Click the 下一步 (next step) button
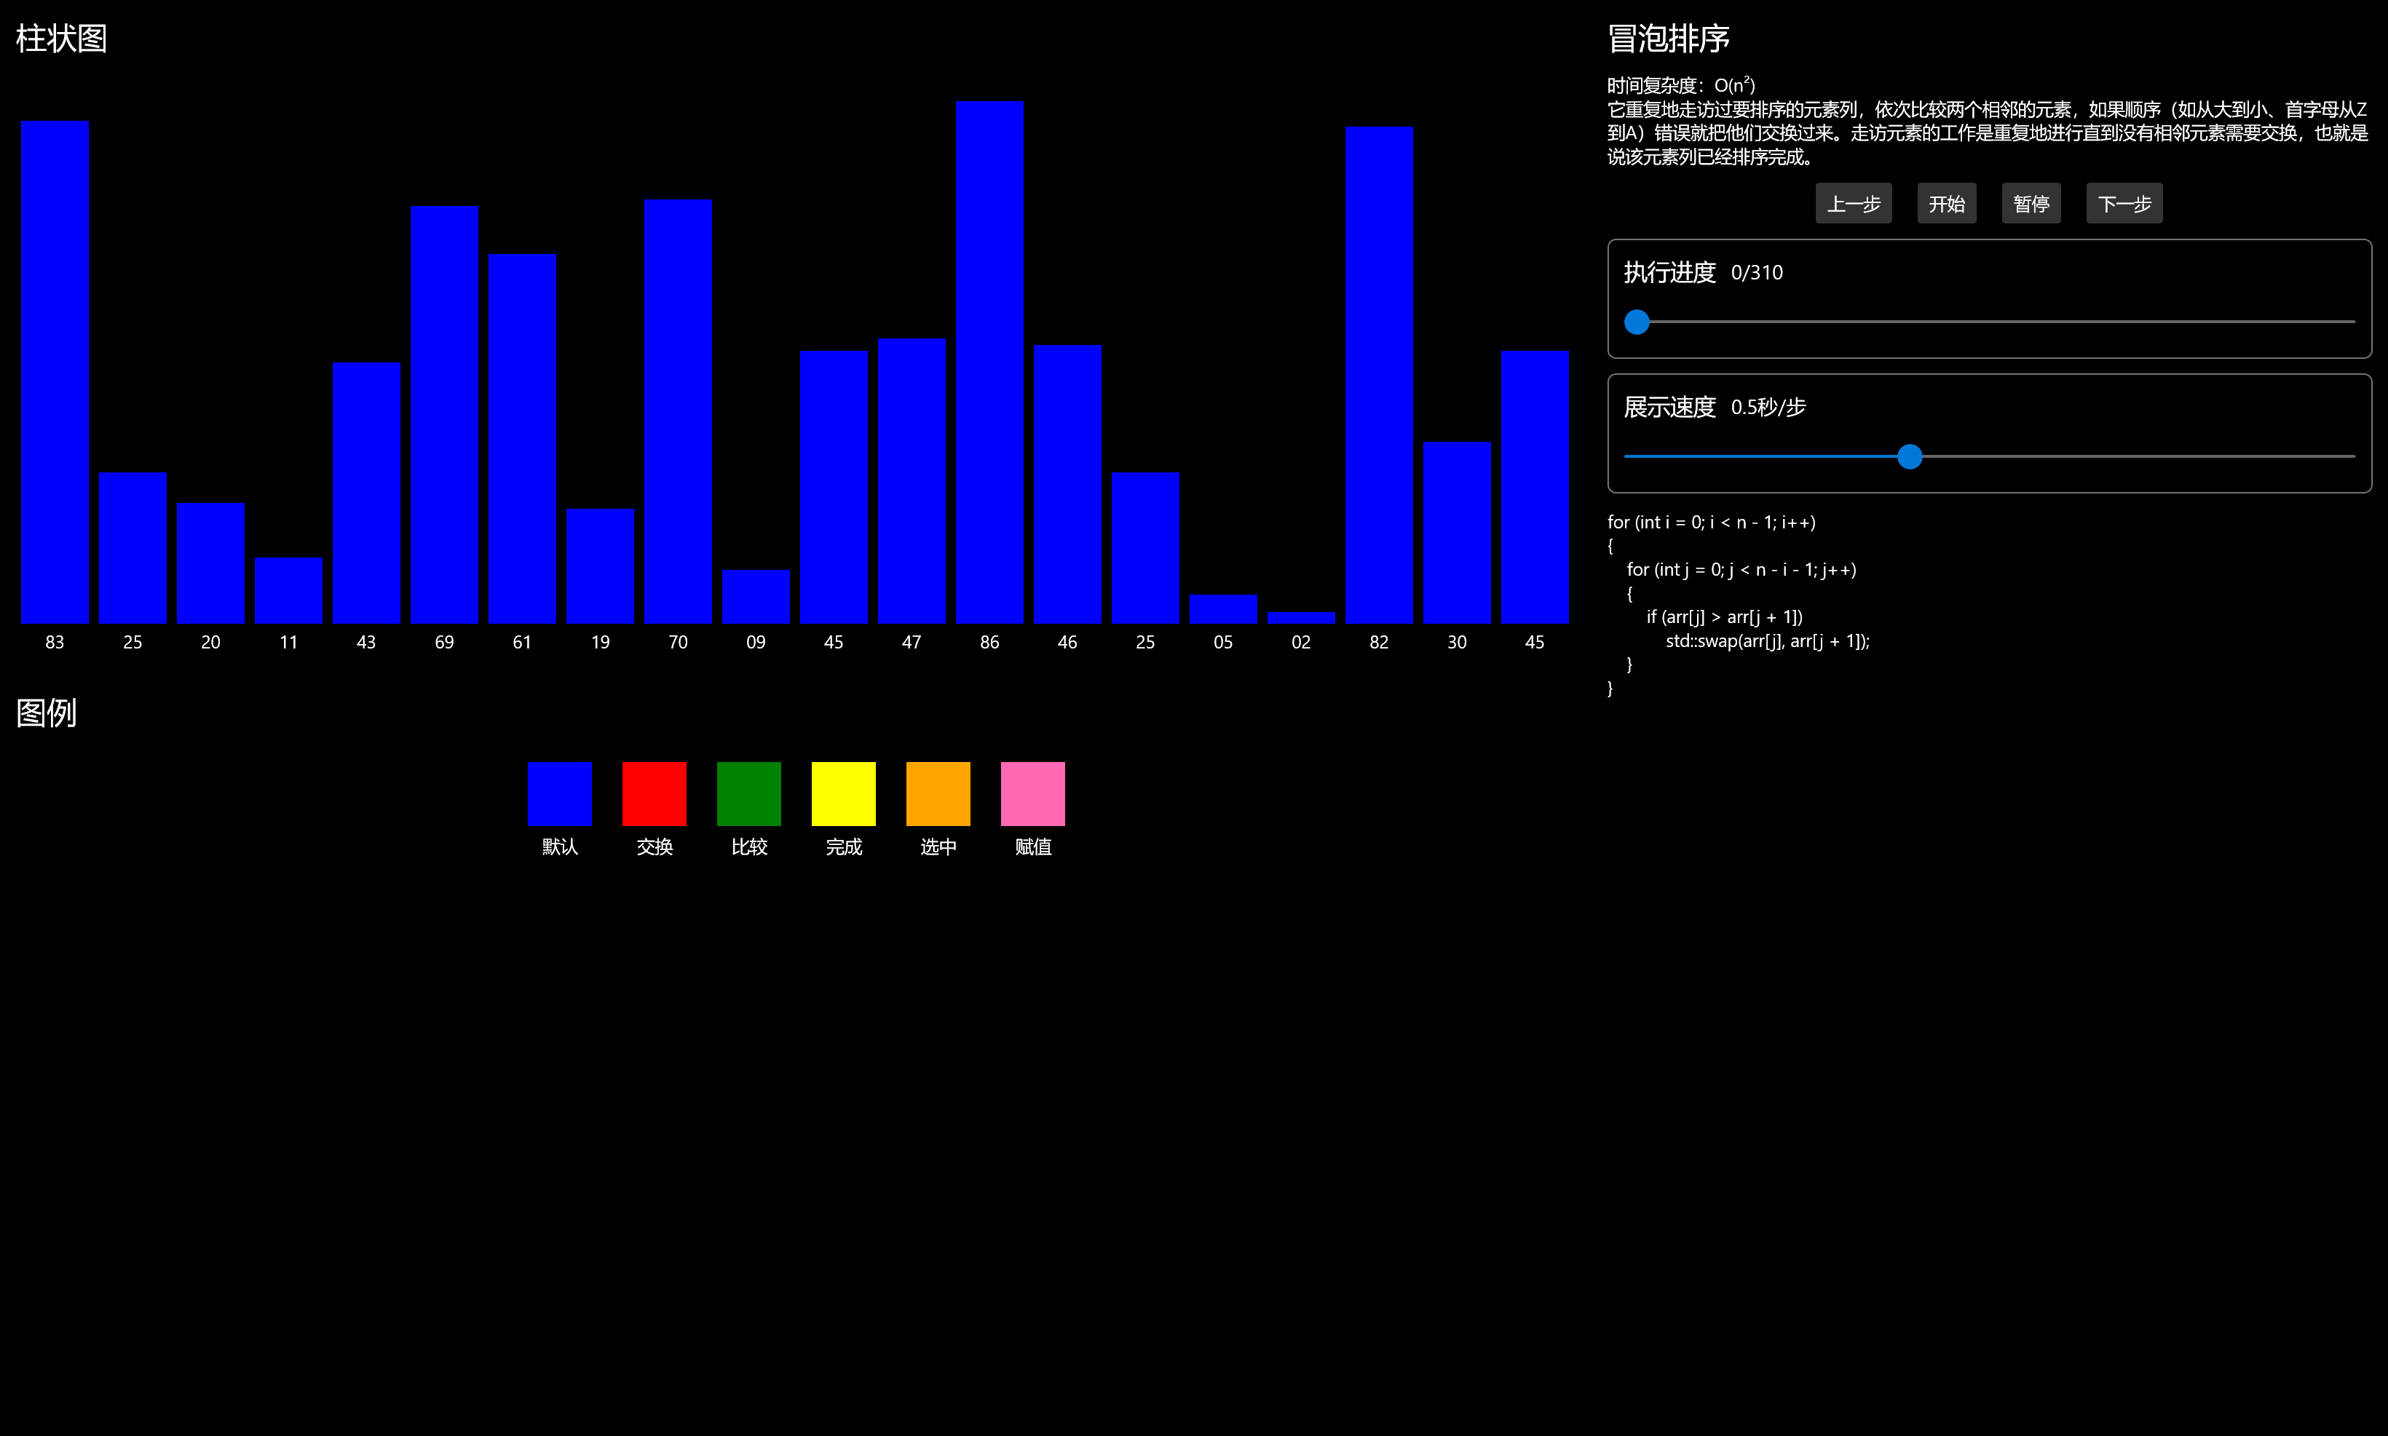Viewport: 2388px width, 1436px height. (x=2124, y=203)
